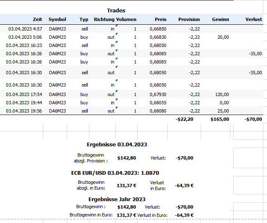Click the 'Volumen' column header

[126, 19]
